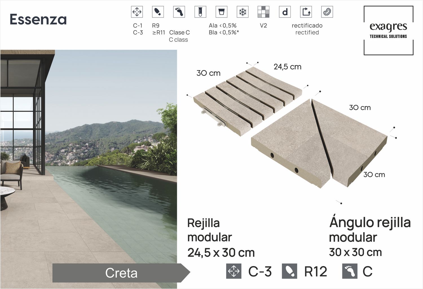423x289 pixels.
Task: Click the Rejilla modular heading
Action: [x=210, y=230]
